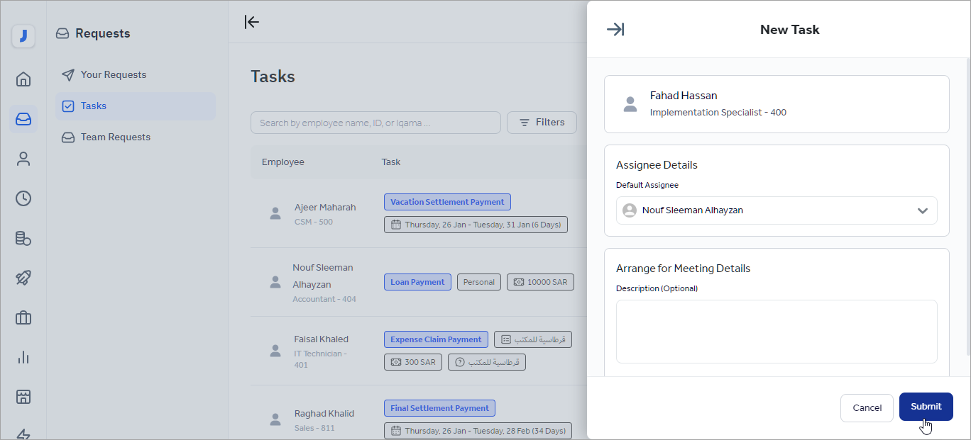Close the New Task drawer using the arrow icon
The width and height of the screenshot is (971, 440).
pyautogui.click(x=616, y=29)
